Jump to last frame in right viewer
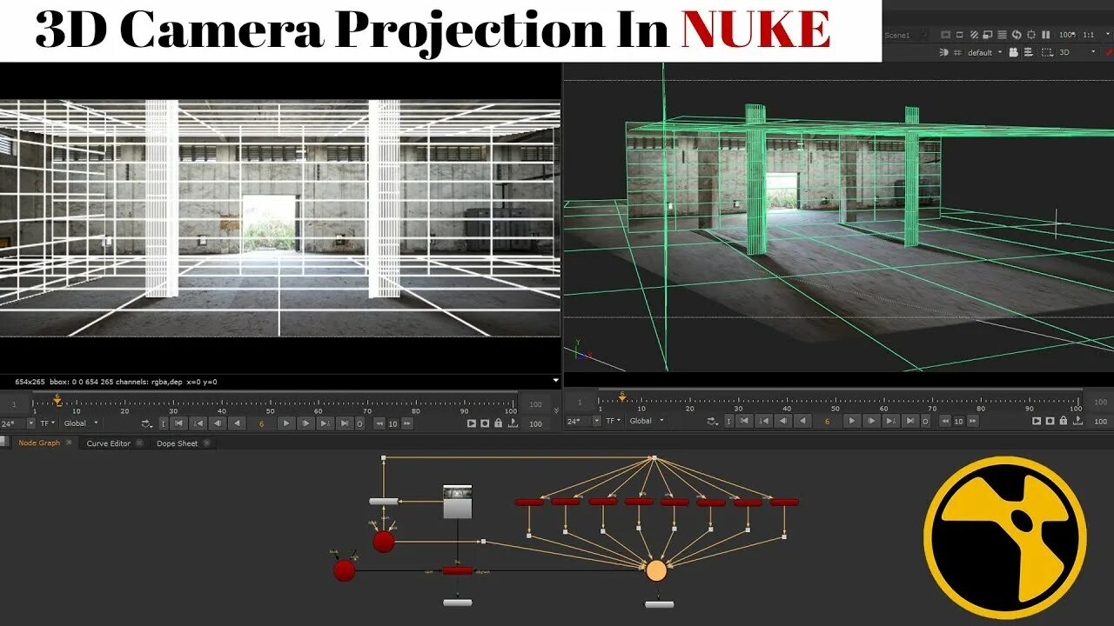1114x626 pixels. pyautogui.click(x=910, y=421)
